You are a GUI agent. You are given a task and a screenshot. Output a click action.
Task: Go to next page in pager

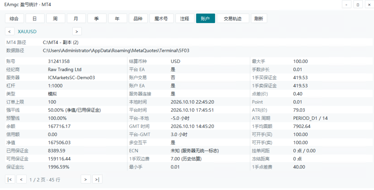tap(86, 179)
